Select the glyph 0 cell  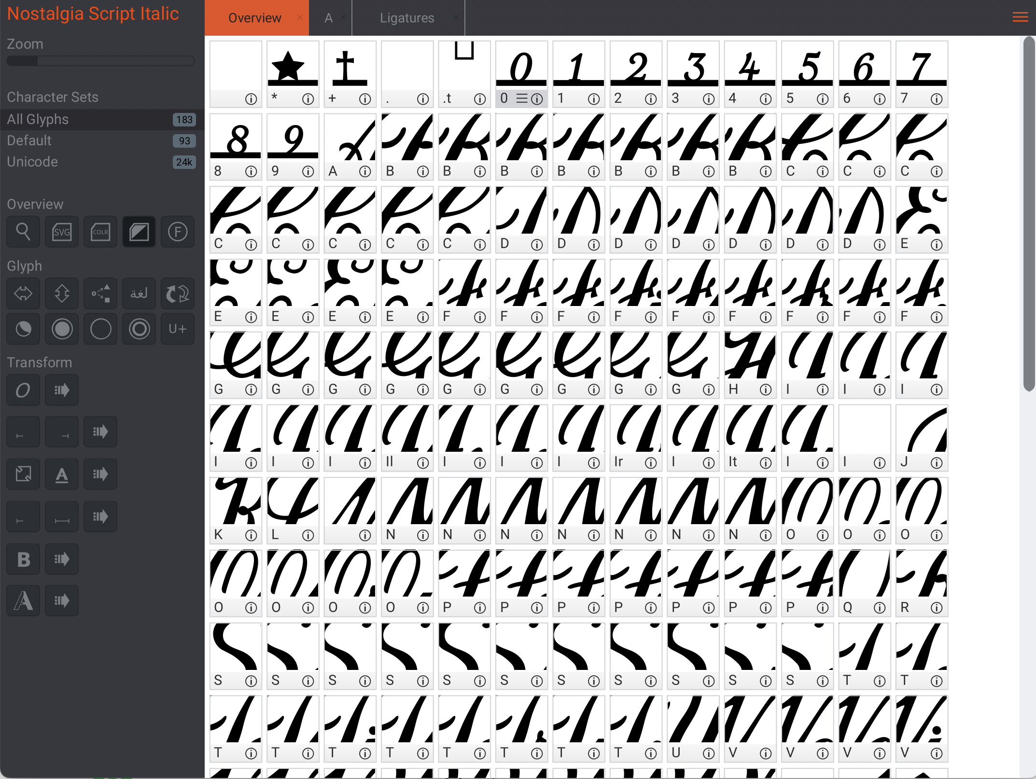[x=521, y=74]
